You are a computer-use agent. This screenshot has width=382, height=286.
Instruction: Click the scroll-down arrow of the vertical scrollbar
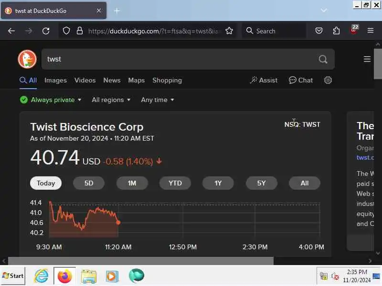pos(378,253)
